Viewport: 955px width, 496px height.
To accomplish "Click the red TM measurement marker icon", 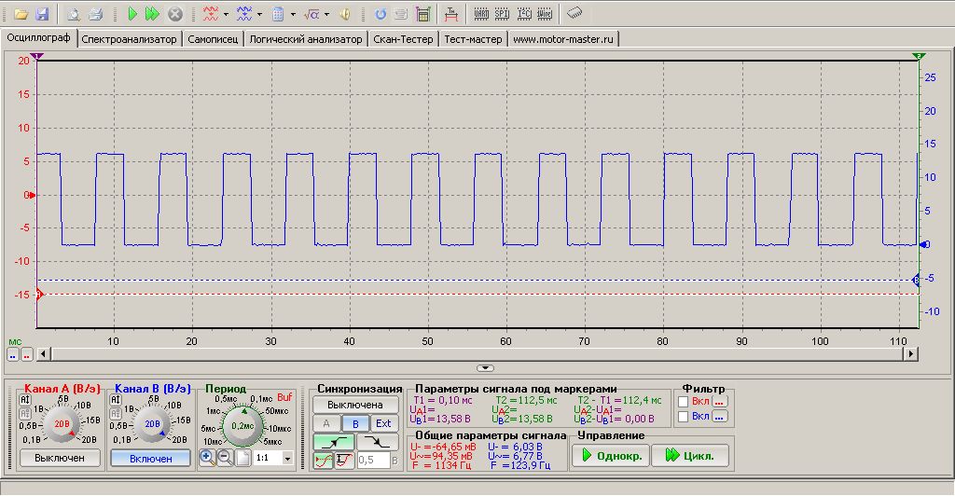I will click(x=451, y=13).
